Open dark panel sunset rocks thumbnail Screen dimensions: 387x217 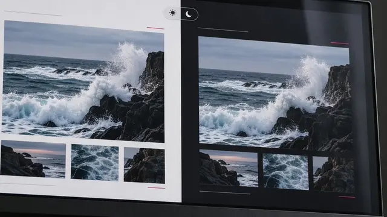coord(229,168)
